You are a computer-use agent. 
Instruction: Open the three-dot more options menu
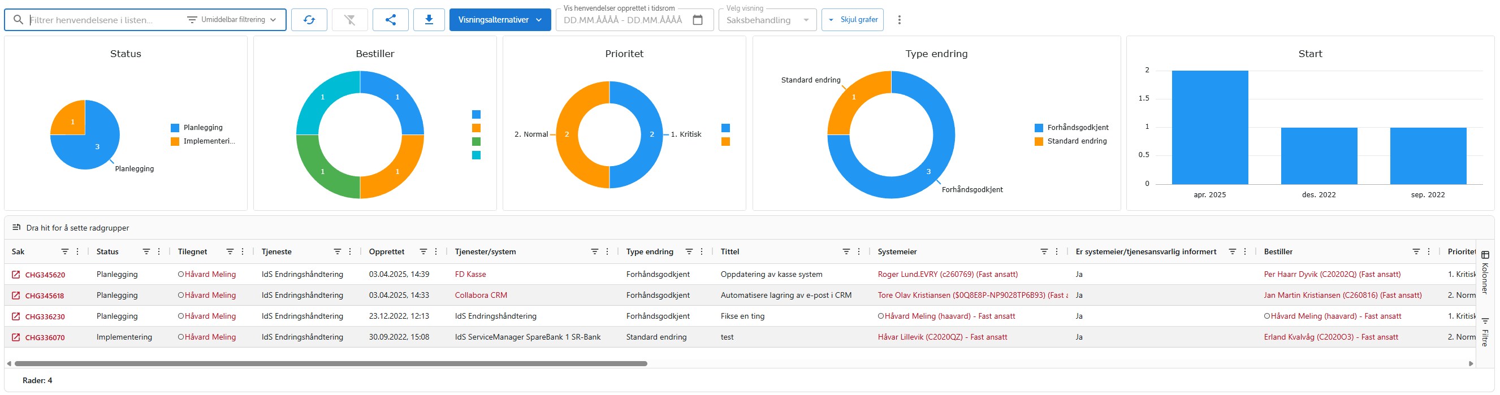tap(899, 20)
